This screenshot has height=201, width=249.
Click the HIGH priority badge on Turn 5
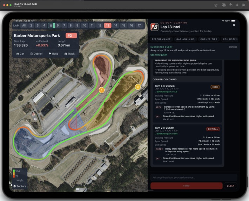coord(215,87)
